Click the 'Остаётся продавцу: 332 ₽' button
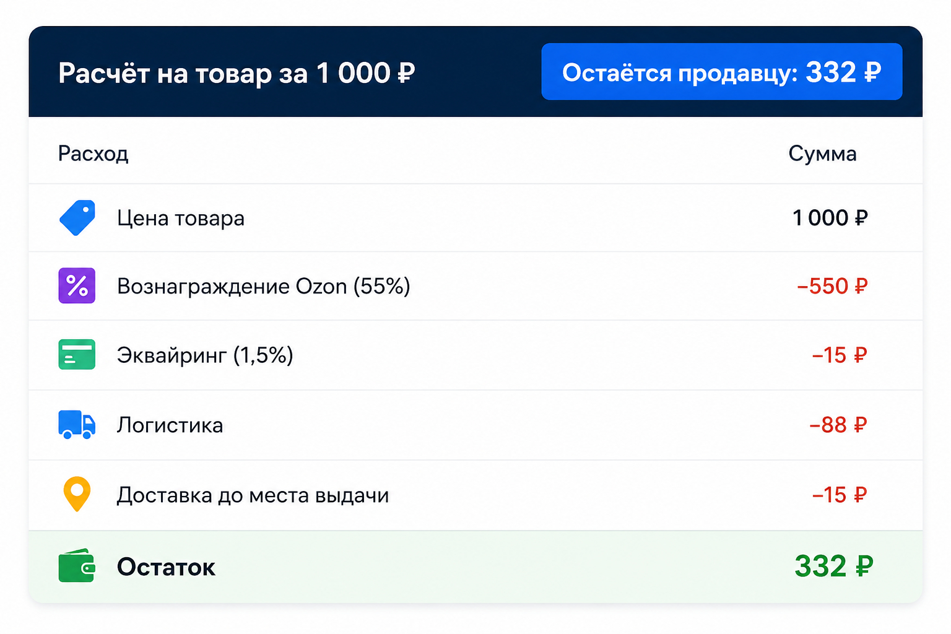951x634 pixels. point(722,72)
